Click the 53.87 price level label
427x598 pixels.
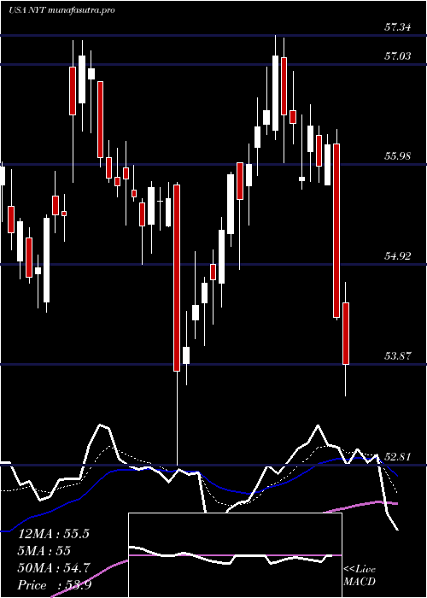[398, 356]
